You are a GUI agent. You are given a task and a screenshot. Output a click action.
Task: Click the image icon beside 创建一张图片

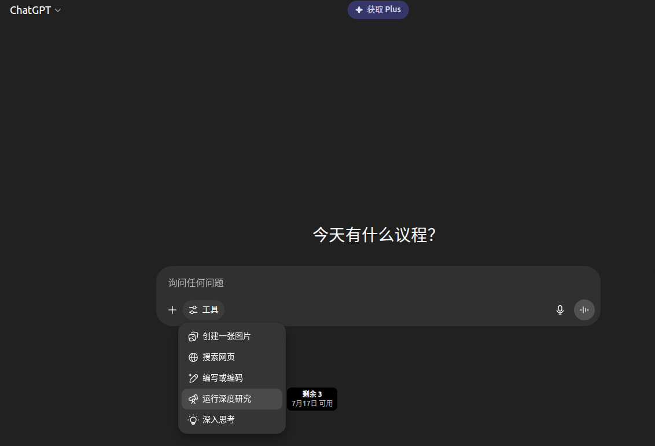[193, 337]
